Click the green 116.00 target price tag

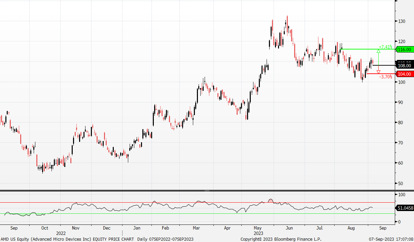tap(404, 49)
